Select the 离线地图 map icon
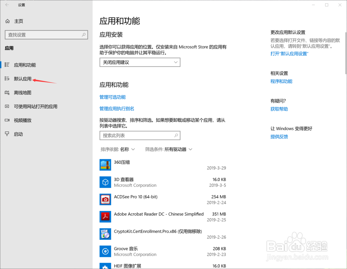The height and width of the screenshot is (269, 347). pyautogui.click(x=7, y=92)
